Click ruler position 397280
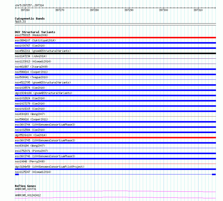Viewport: 223px width, 201px height. pyautogui.click(x=94, y=10)
